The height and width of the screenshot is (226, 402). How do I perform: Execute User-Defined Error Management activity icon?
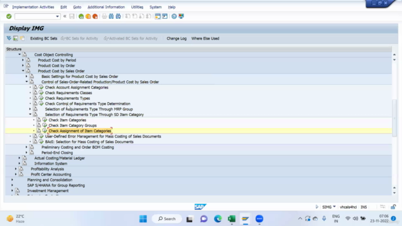41,136
